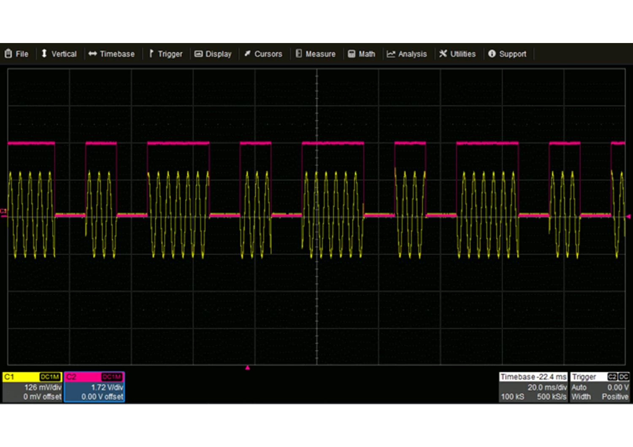The width and height of the screenshot is (633, 447).
Task: Click the Timebase horizontal arrow icon
Action: [92, 54]
